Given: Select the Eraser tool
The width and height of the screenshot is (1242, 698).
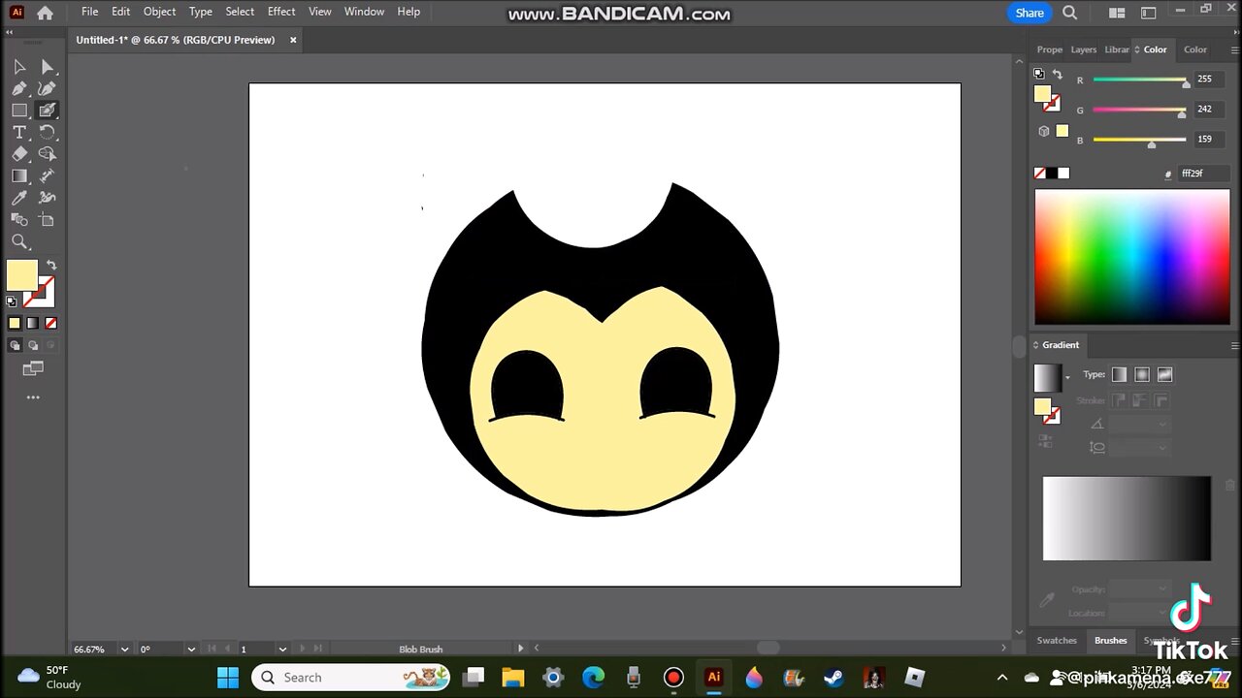Looking at the screenshot, I should pos(19,154).
